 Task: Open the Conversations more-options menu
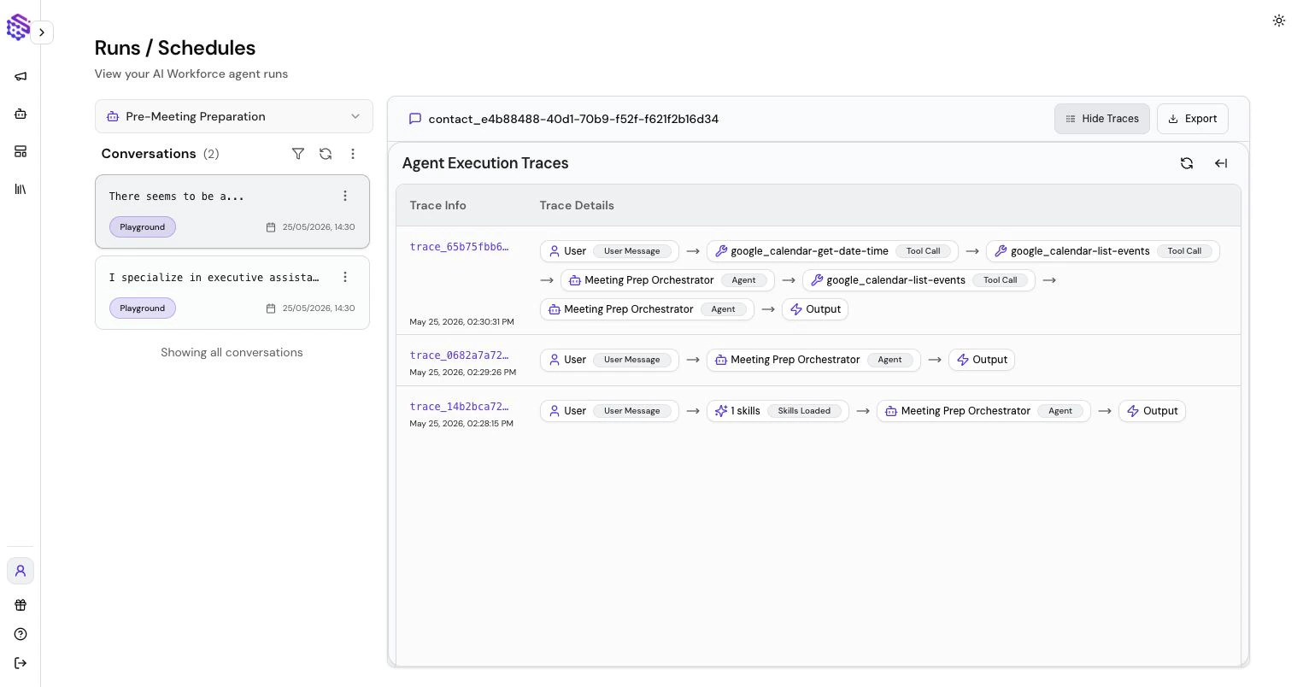tap(353, 154)
